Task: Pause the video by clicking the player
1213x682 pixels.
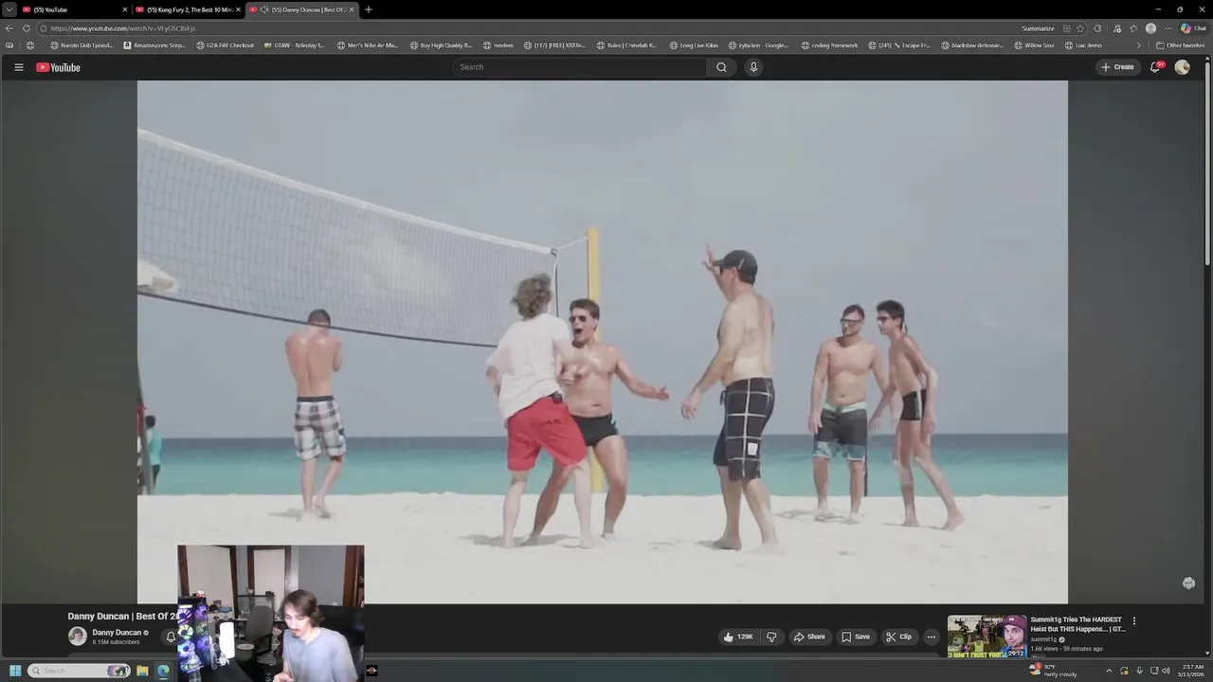Action: click(x=603, y=341)
